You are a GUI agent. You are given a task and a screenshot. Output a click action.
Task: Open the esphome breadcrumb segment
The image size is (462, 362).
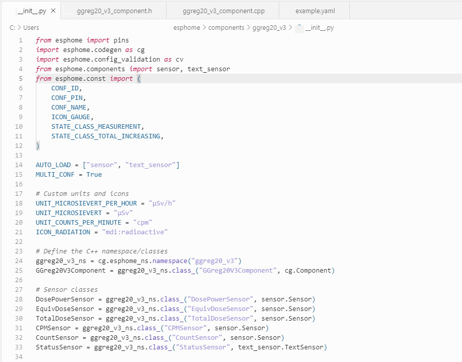(x=186, y=28)
